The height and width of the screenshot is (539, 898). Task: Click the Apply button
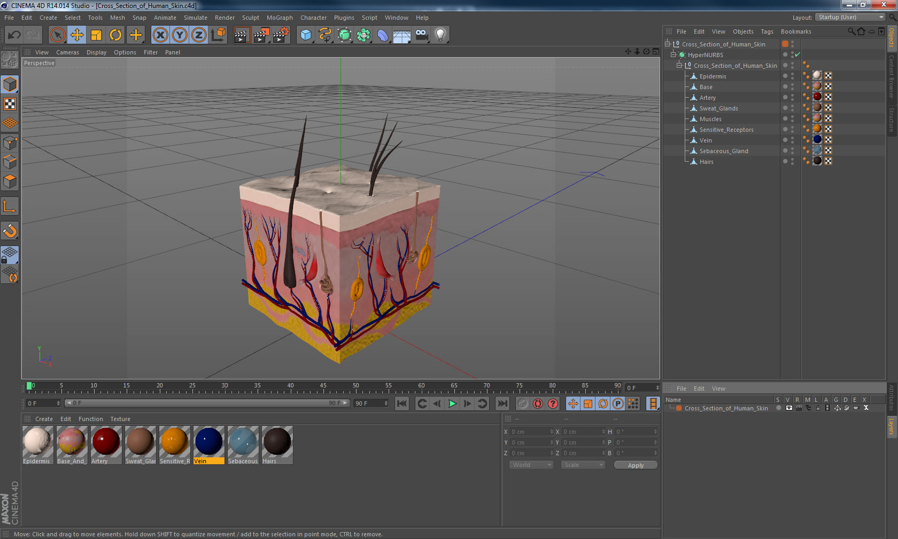pos(636,465)
